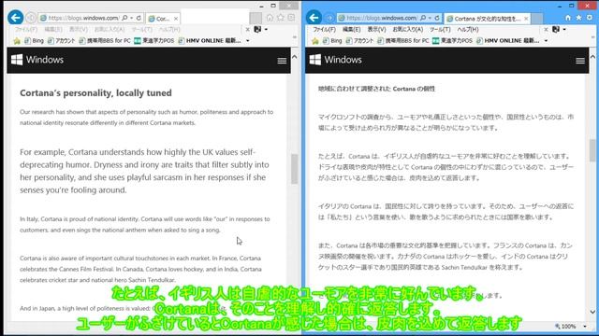Click add-to-favorites-bar star in left window
599x336 pixels.
[x=17, y=41]
